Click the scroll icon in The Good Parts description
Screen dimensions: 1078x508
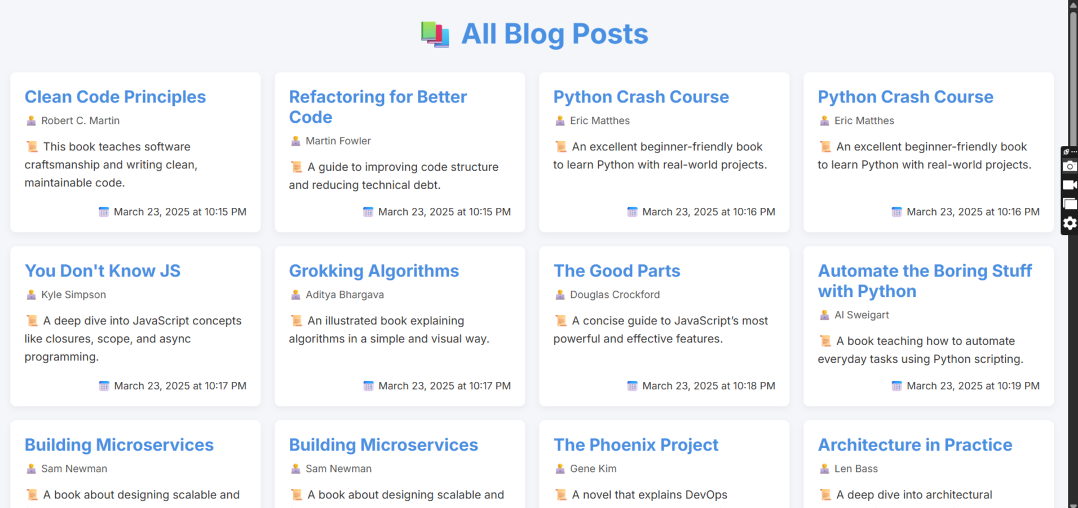point(560,320)
